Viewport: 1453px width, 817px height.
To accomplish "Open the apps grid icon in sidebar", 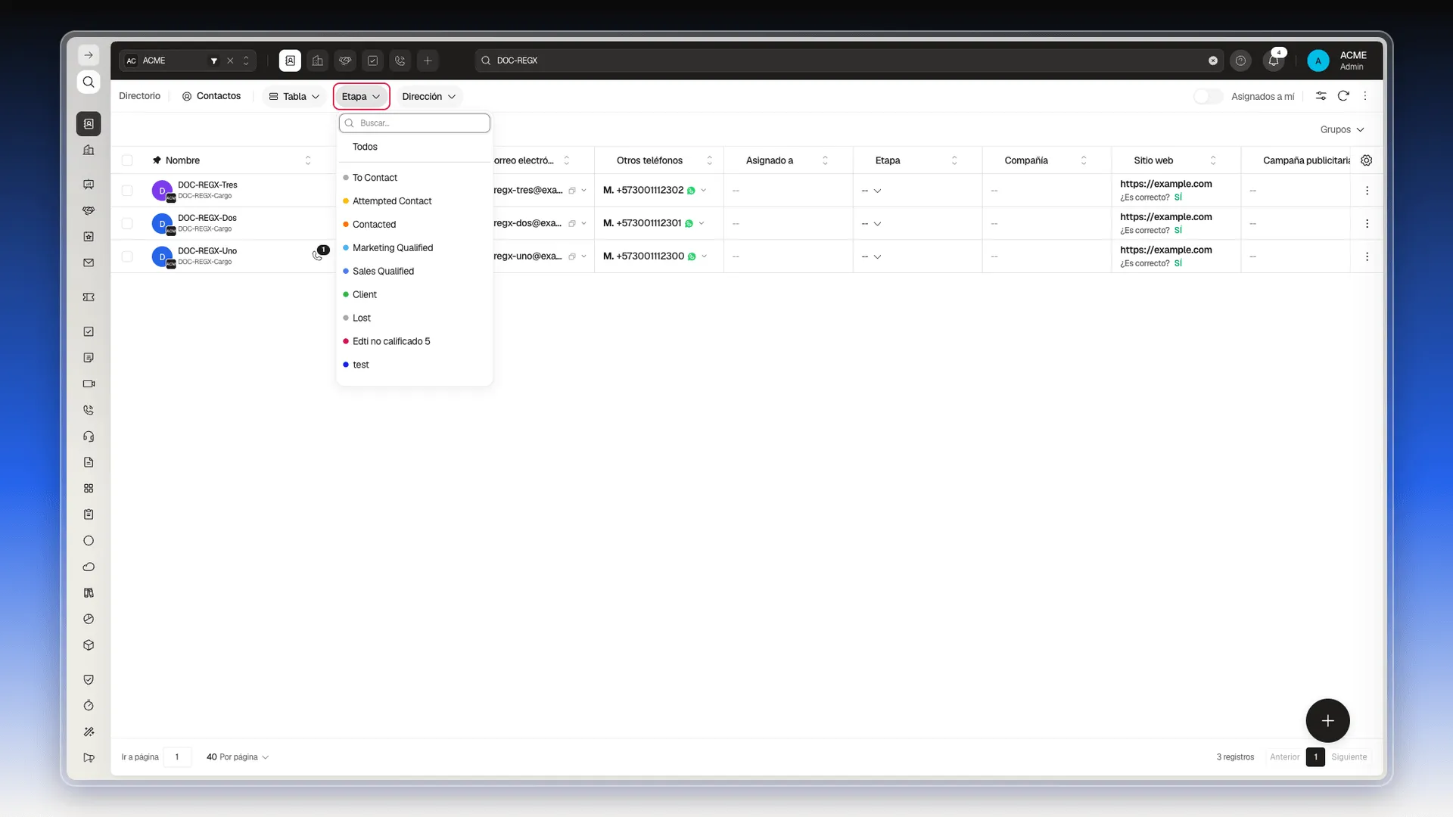I will pyautogui.click(x=89, y=489).
